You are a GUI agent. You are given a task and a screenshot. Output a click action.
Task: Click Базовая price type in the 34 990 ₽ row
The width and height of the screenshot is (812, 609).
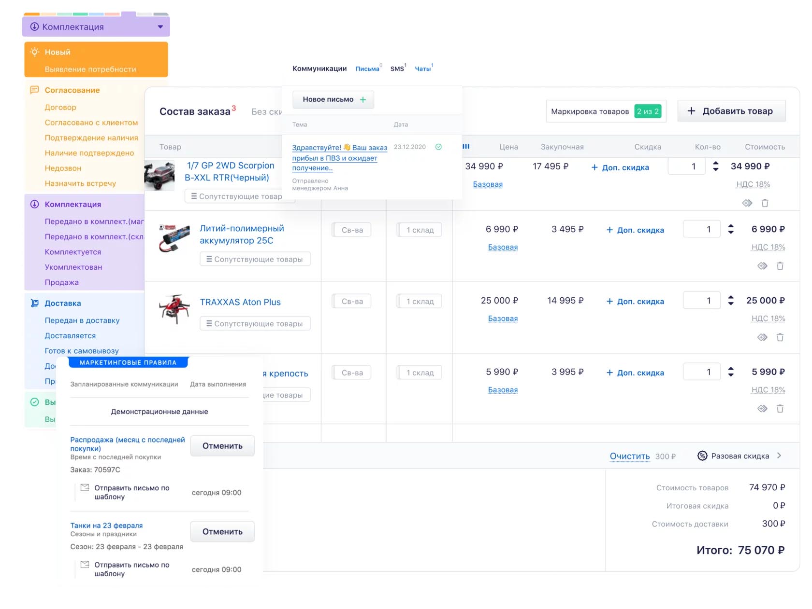click(488, 184)
